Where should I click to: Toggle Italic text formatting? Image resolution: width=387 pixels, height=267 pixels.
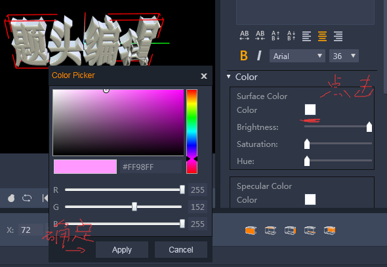[259, 56]
